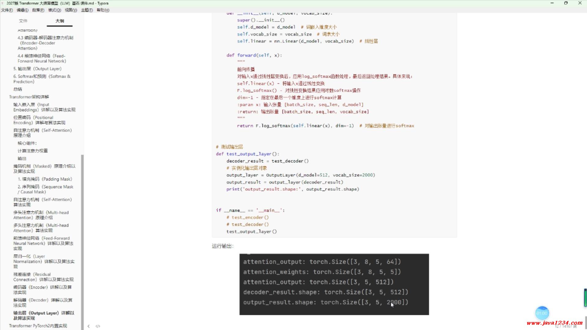Click the sidebar collapse arrow icon
This screenshot has width=587, height=330.
pos(89,326)
